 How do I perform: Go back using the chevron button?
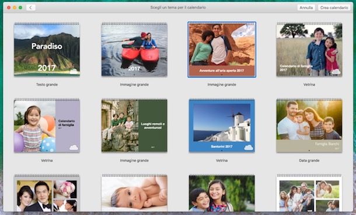click(31, 8)
